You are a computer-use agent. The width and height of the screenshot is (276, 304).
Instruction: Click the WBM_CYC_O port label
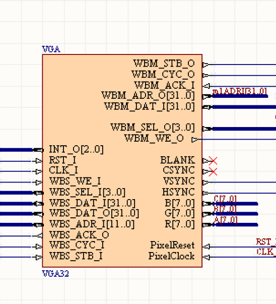(x=163, y=74)
